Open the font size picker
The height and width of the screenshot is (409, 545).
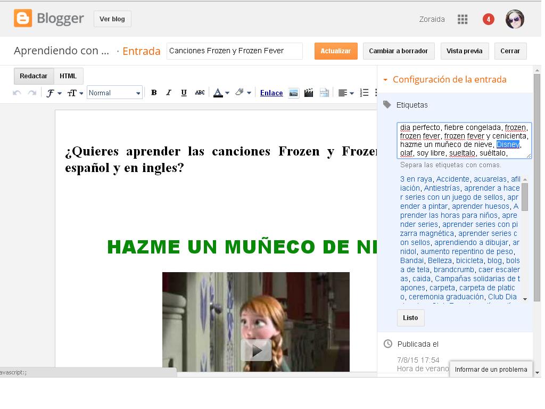tap(75, 93)
